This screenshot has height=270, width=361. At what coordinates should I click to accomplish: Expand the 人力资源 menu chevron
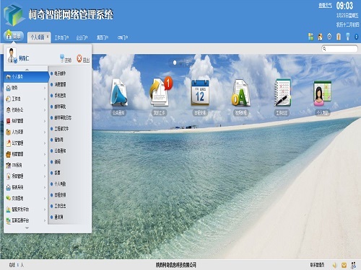(x=45, y=132)
